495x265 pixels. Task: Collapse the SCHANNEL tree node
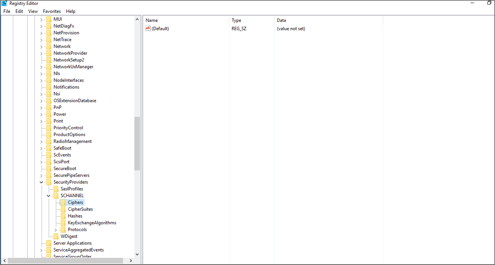coord(48,196)
